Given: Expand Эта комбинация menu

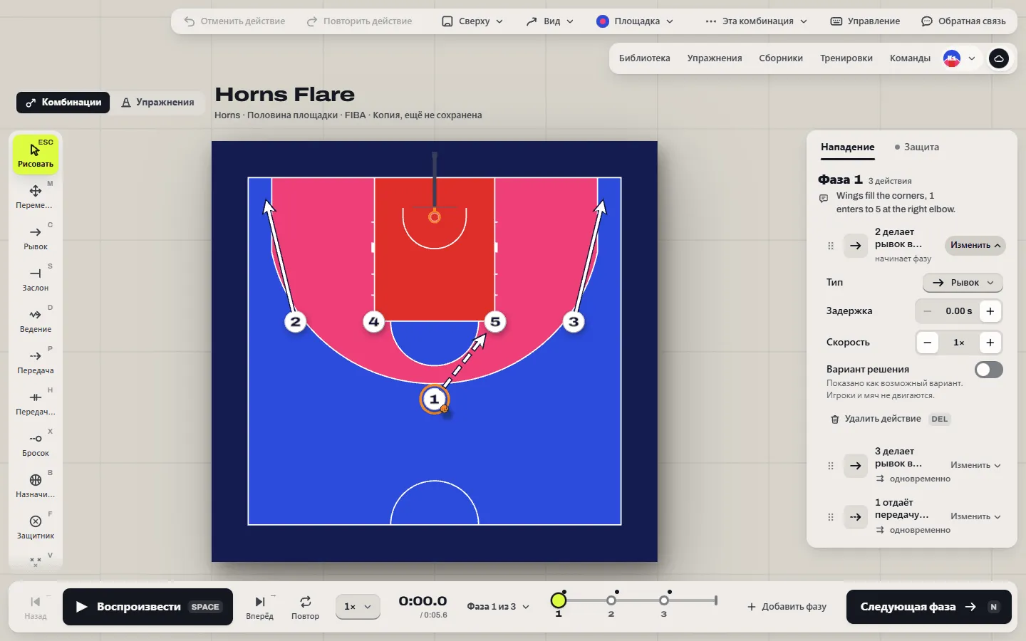Looking at the screenshot, I should pos(757,21).
